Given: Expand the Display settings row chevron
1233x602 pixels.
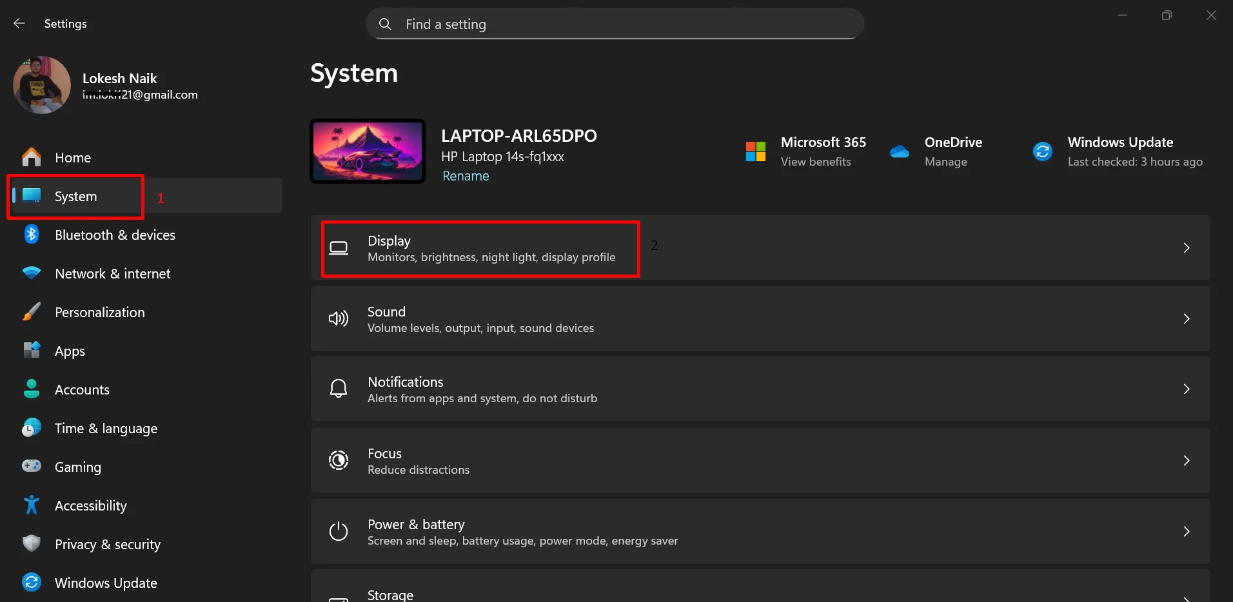Looking at the screenshot, I should (x=1187, y=248).
